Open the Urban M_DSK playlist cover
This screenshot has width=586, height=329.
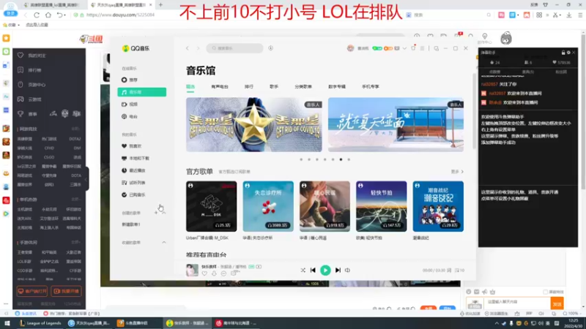[212, 206]
